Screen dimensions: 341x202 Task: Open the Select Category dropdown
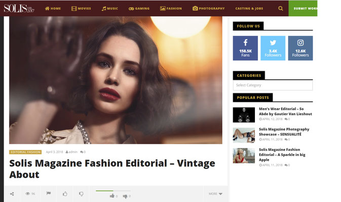pos(273,85)
